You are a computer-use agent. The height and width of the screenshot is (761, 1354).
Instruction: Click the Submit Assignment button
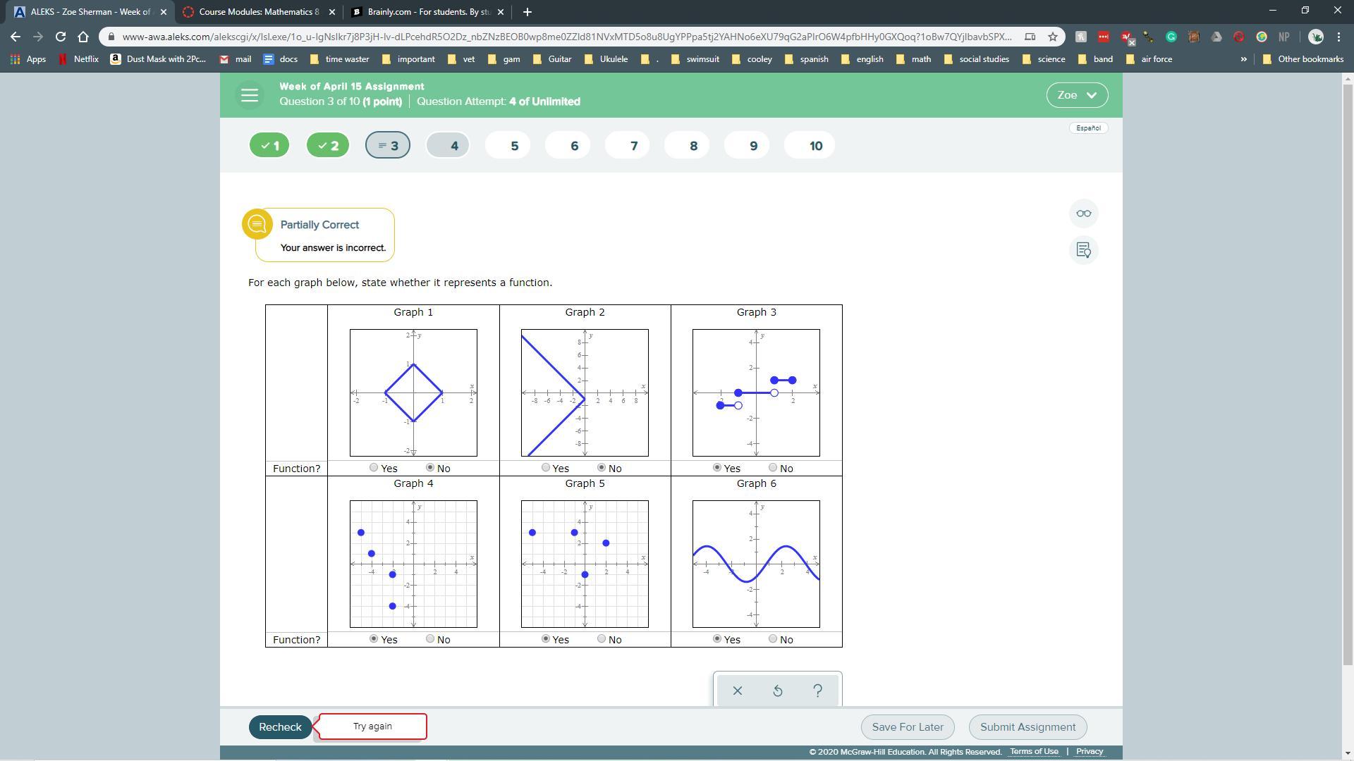[1027, 727]
